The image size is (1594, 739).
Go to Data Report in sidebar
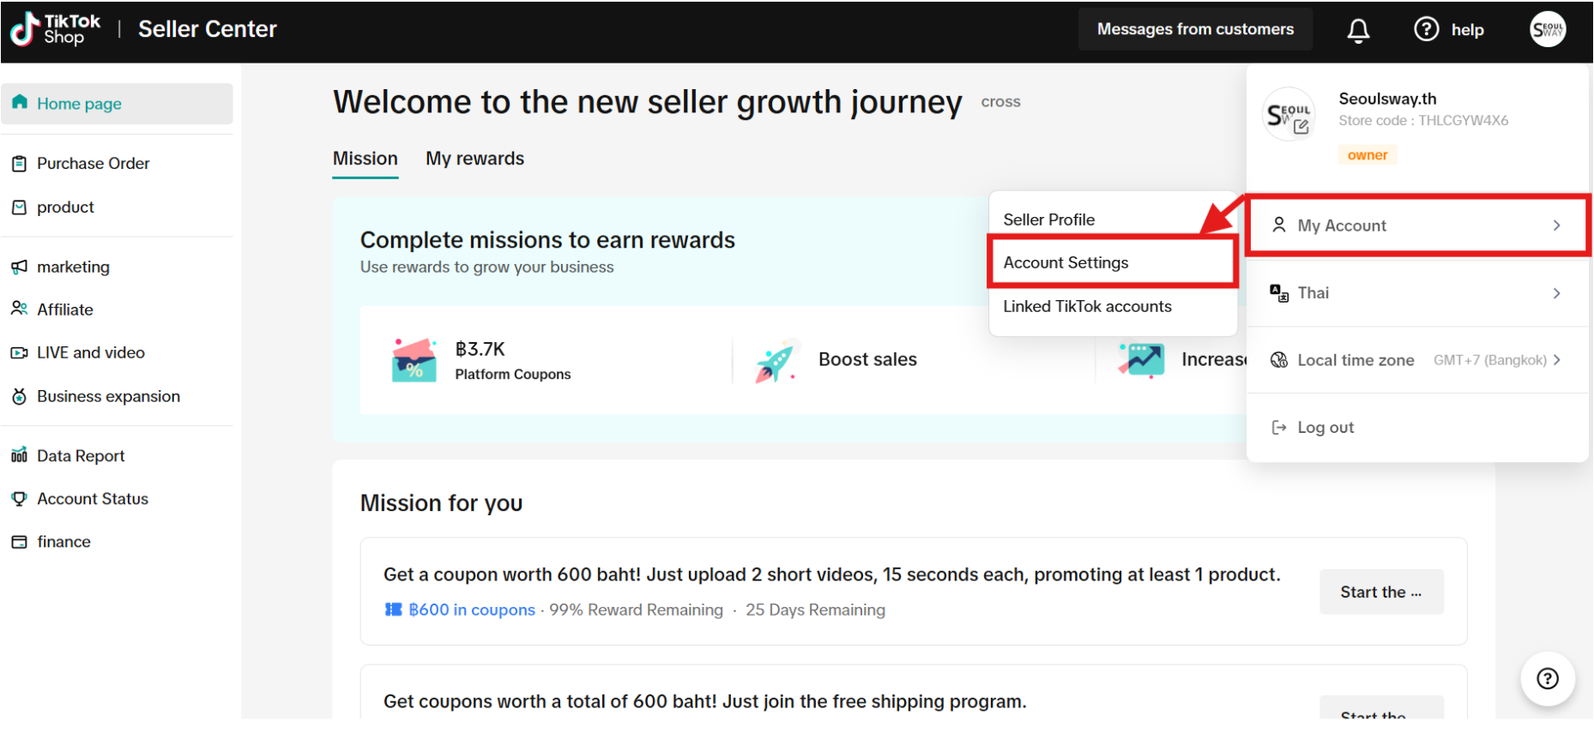coord(81,456)
